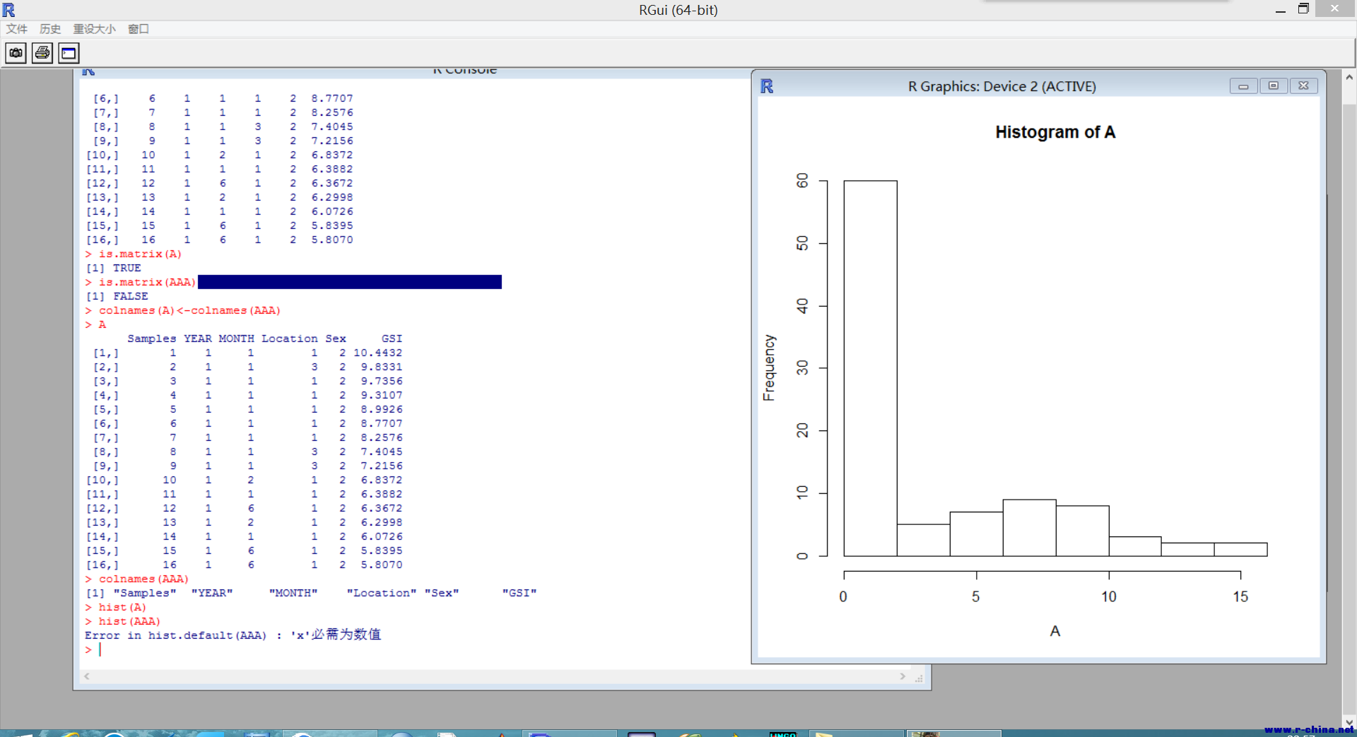Click the RGui vertical scrollbar down arrow

[x=1349, y=722]
